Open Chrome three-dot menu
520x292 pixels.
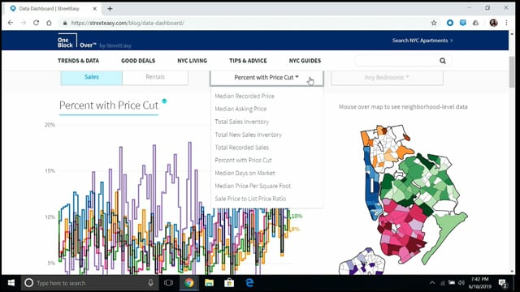506,23
